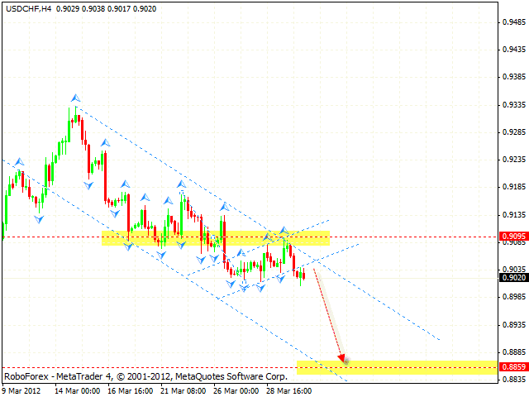
Task: Click the 0.9485 price axis label
Action: [x=513, y=23]
